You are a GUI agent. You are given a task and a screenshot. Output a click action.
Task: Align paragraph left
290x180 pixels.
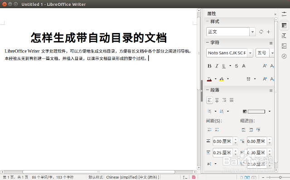[x=209, y=100]
